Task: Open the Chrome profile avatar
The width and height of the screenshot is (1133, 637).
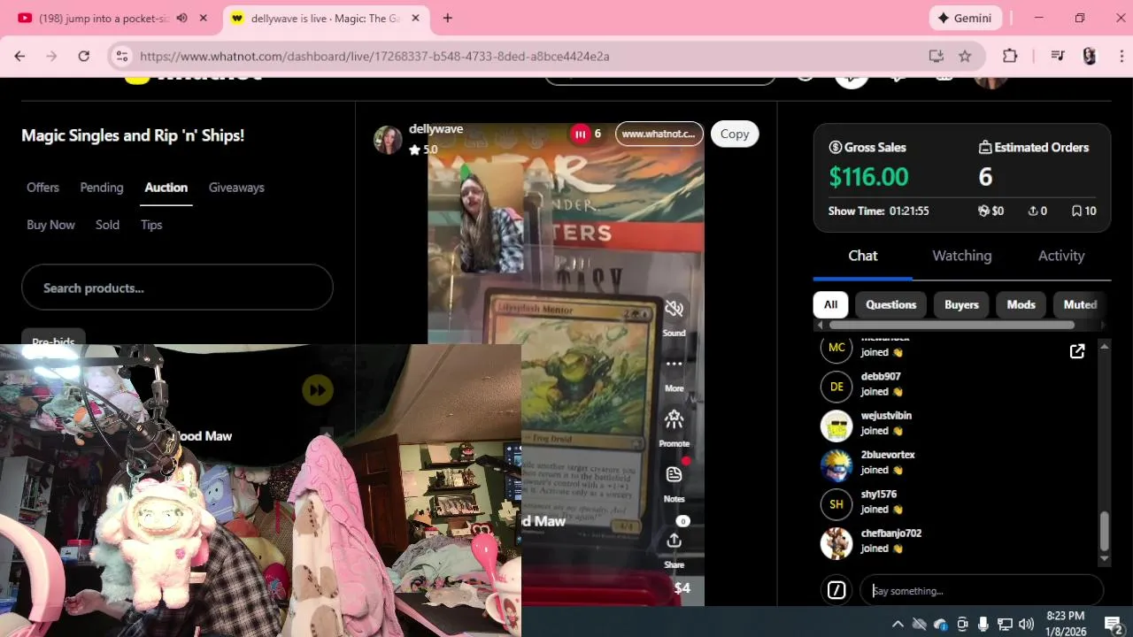Action: pos(1090,56)
